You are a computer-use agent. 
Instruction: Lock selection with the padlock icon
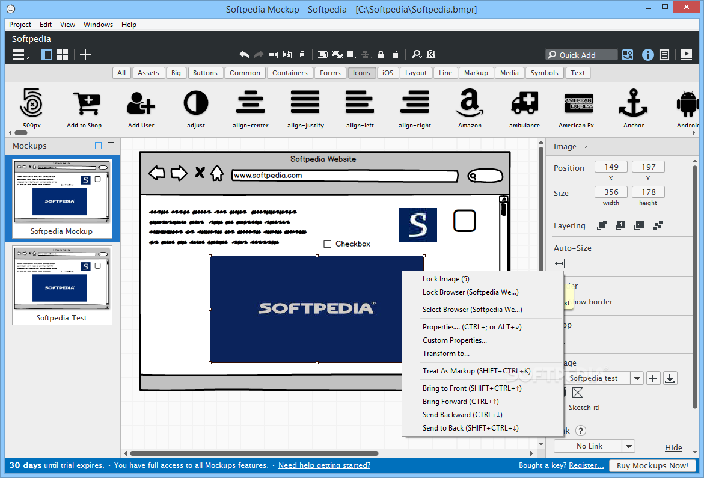pyautogui.click(x=381, y=54)
